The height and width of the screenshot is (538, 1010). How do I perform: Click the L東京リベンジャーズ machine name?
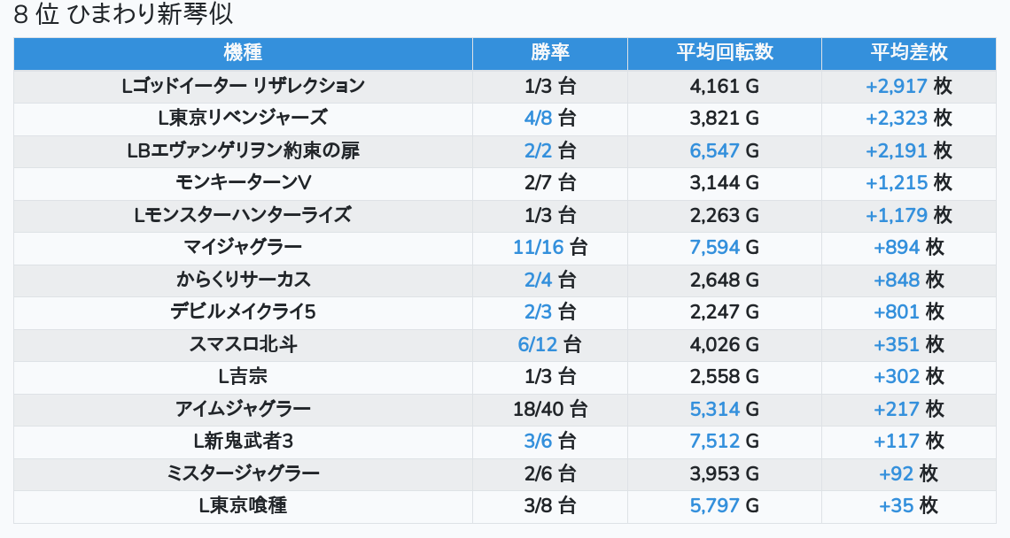tap(243, 118)
